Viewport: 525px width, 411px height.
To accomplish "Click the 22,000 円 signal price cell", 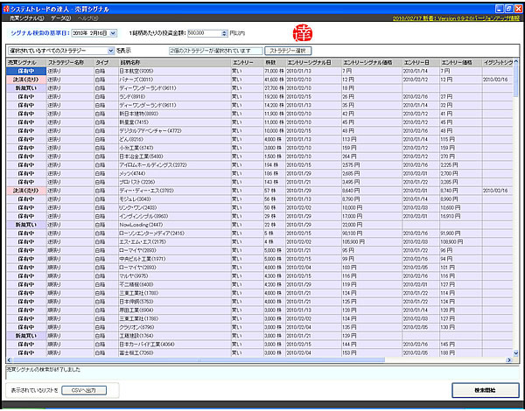I will point(371,225).
